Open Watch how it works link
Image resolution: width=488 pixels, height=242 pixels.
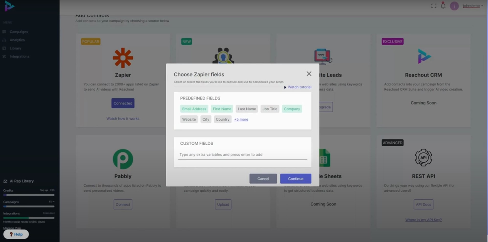point(123,119)
